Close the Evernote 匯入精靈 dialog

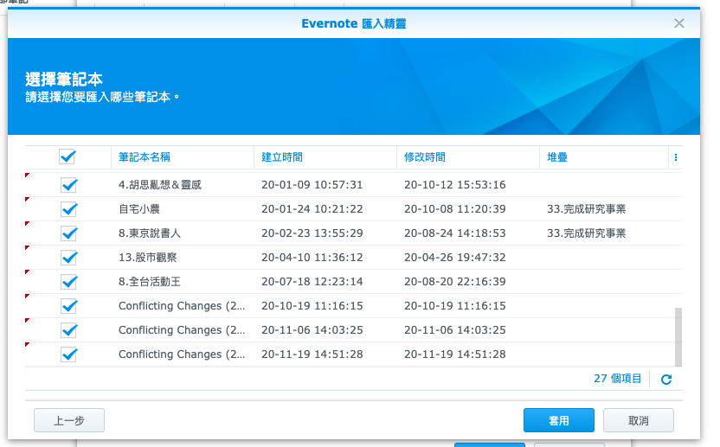point(679,23)
